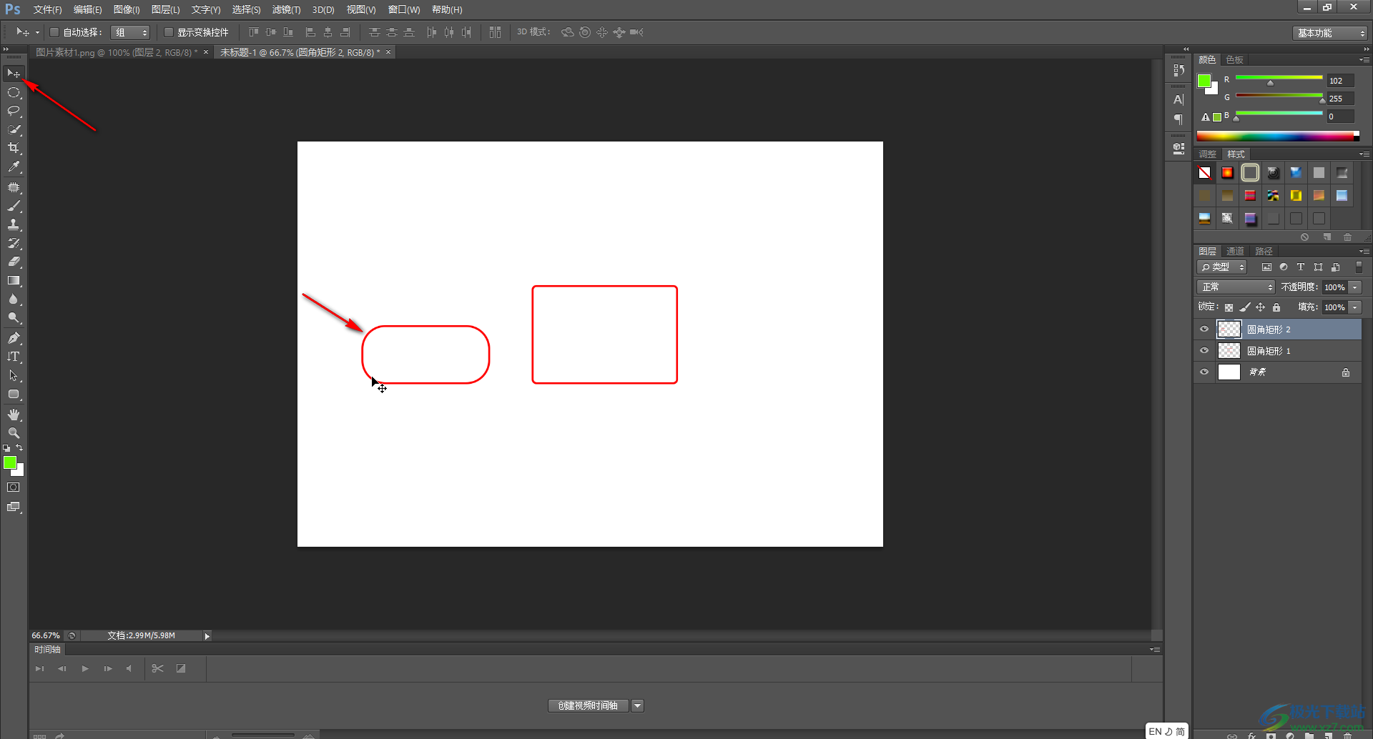Open dropdown next to 创建视频时间轴
Screen dimensions: 1373x739
tap(638, 705)
